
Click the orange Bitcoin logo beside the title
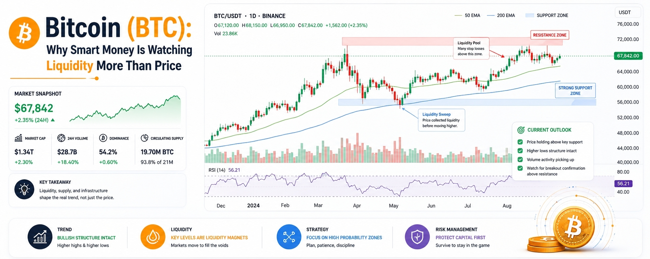click(24, 33)
